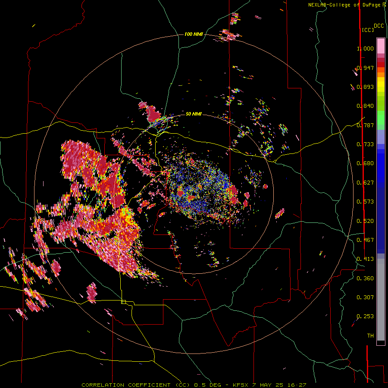The height and width of the screenshot is (388, 388).
Task: Select the yellow color bar segment
Action: tap(381, 85)
